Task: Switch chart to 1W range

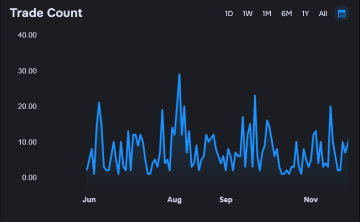Action: pyautogui.click(x=247, y=14)
